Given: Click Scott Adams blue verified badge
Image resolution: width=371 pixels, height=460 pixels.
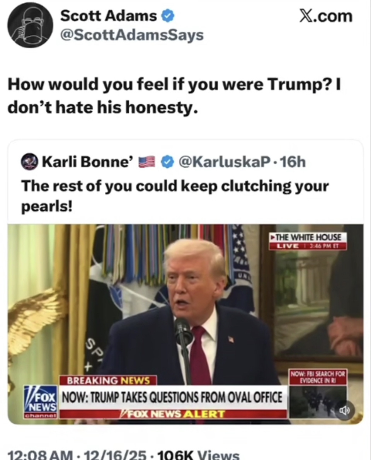Looking at the screenshot, I should 168,16.
